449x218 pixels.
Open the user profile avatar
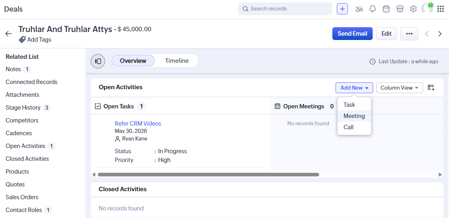coord(427,8)
